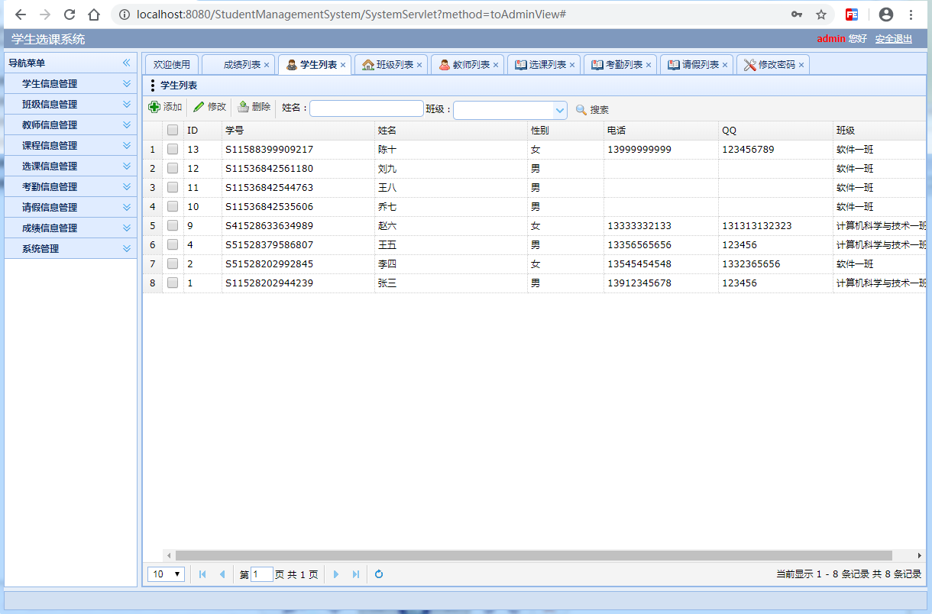Image resolution: width=932 pixels, height=614 pixels.
Task: Click the magnifier Search (搜索) icon
Action: [x=581, y=110]
